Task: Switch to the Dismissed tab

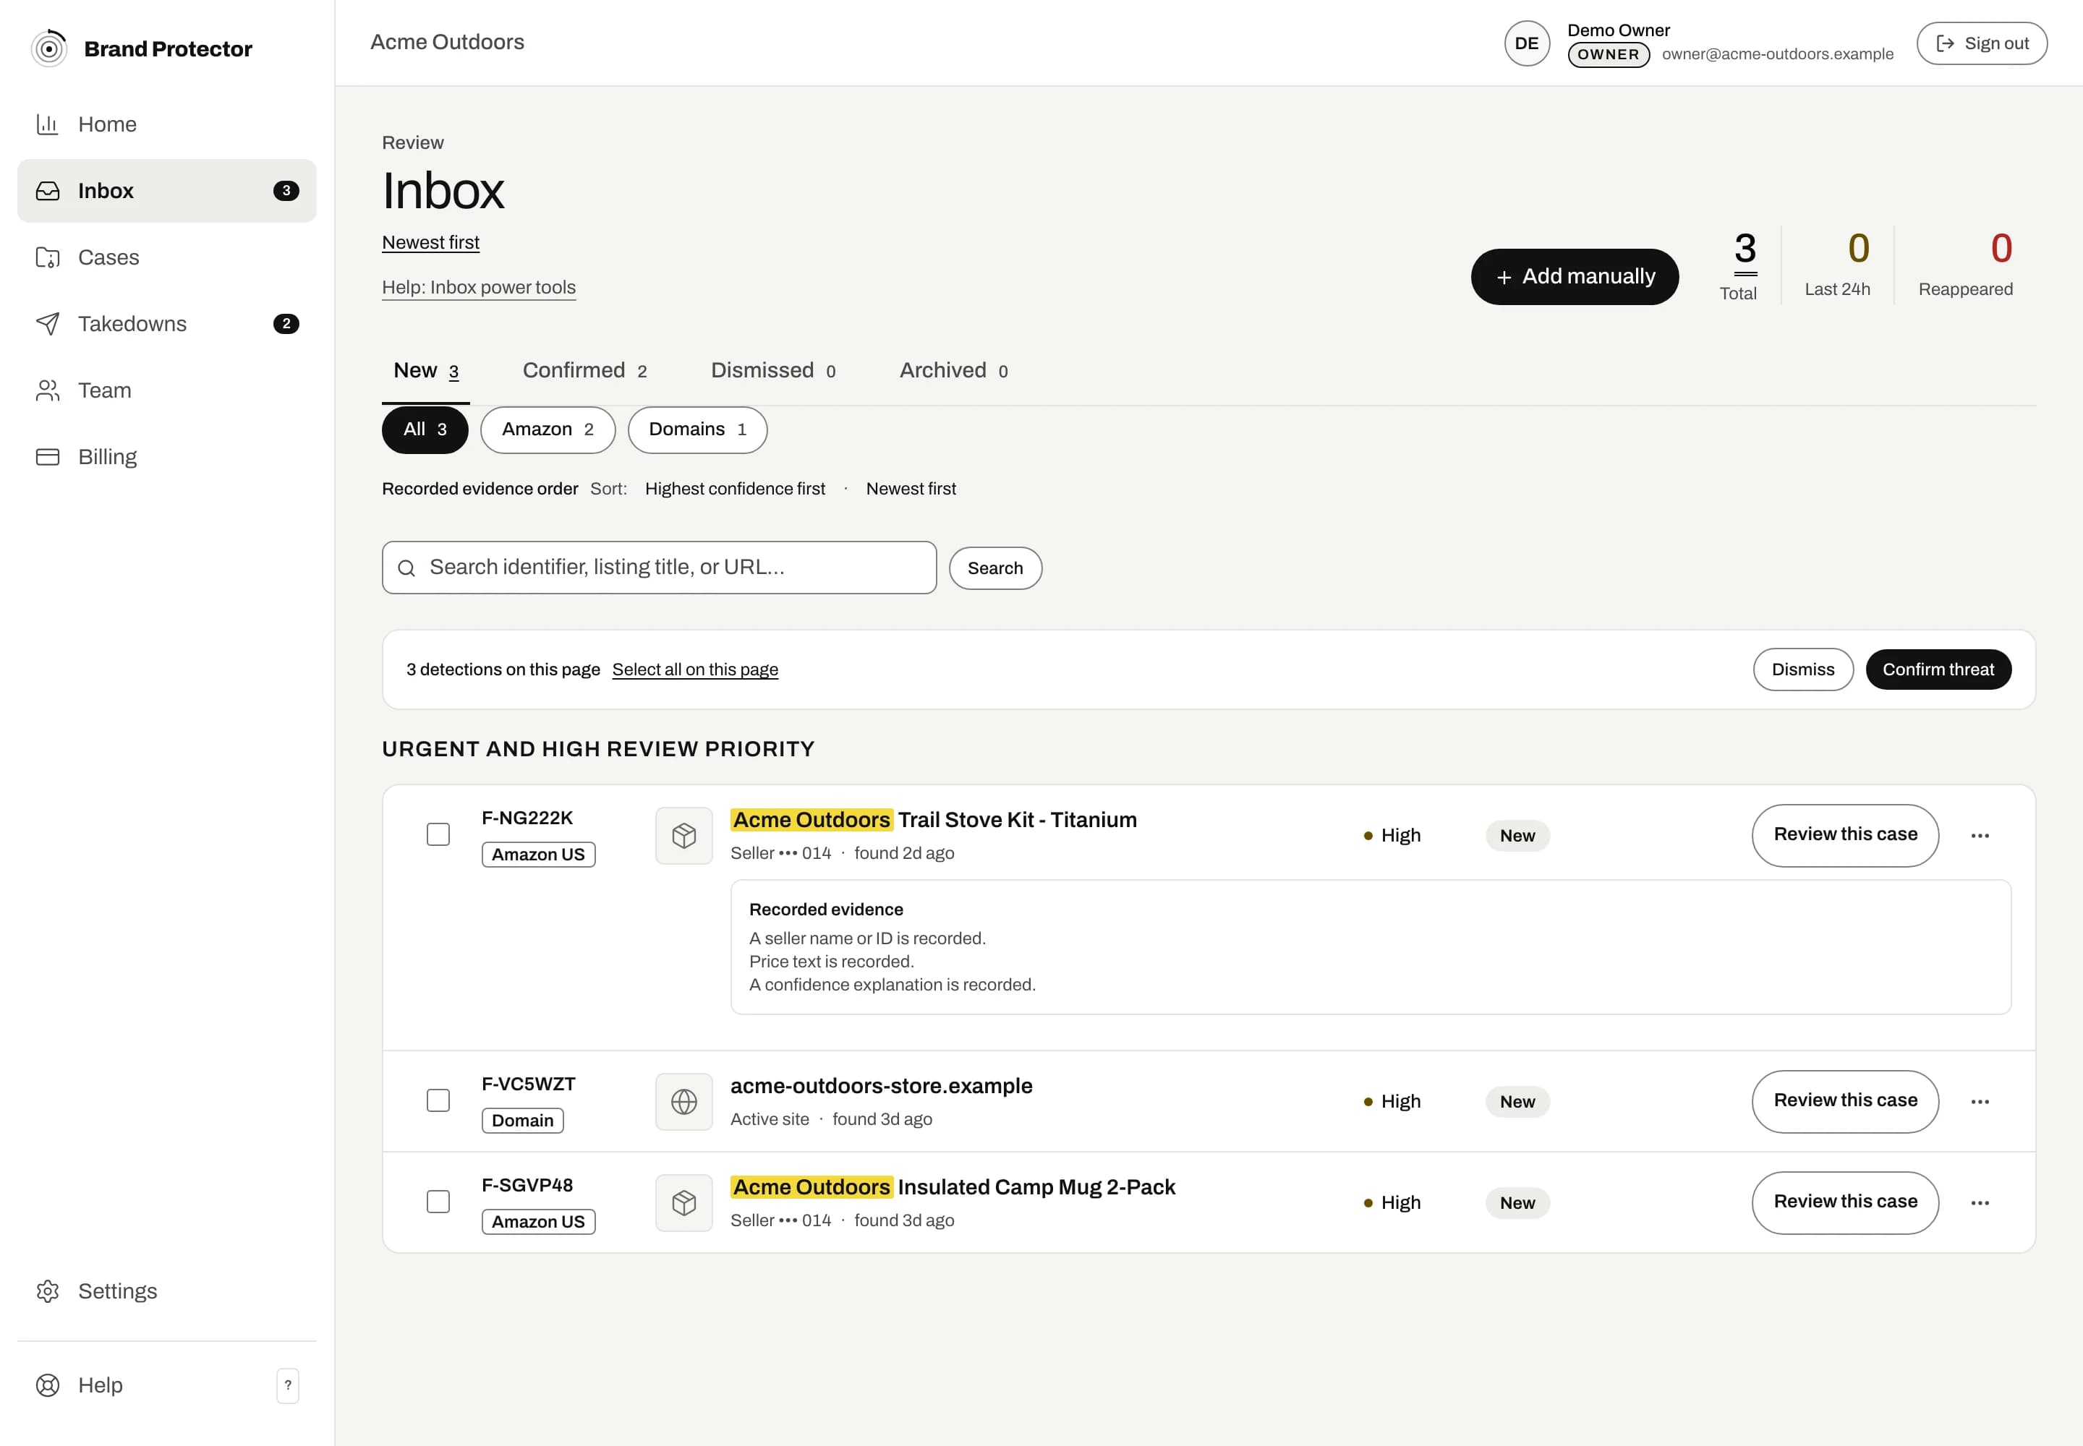Action: click(773, 371)
